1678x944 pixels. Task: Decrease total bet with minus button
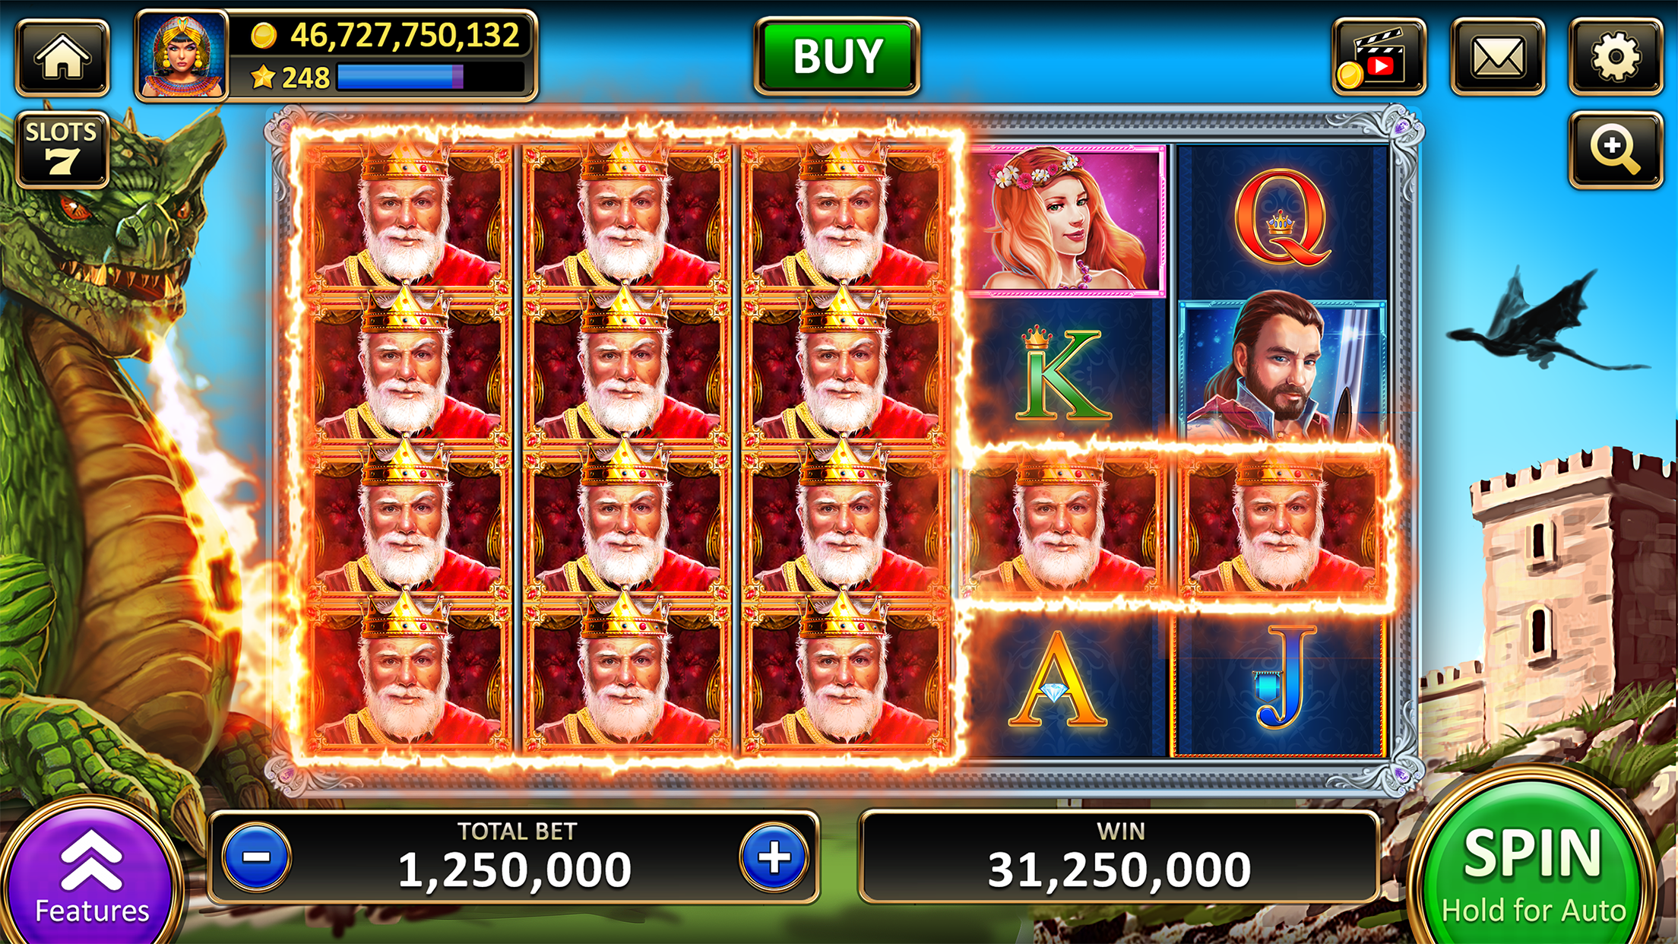[x=257, y=857]
